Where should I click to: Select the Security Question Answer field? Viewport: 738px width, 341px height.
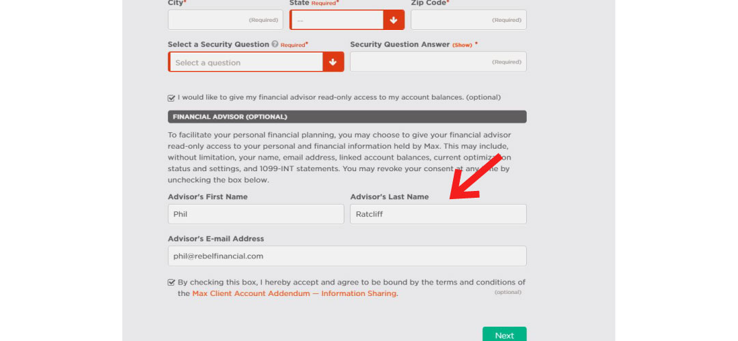[x=438, y=62]
